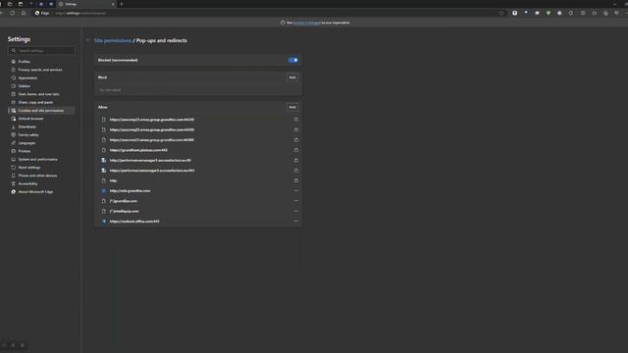Select performancemanager5.successfactors.eu:80 entry
Viewport: 628px width, 353px height.
(150, 160)
